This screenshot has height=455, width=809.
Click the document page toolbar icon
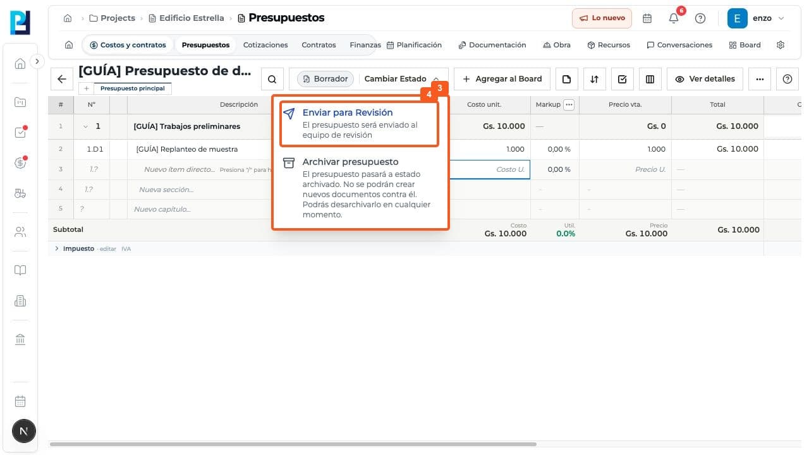tap(566, 79)
